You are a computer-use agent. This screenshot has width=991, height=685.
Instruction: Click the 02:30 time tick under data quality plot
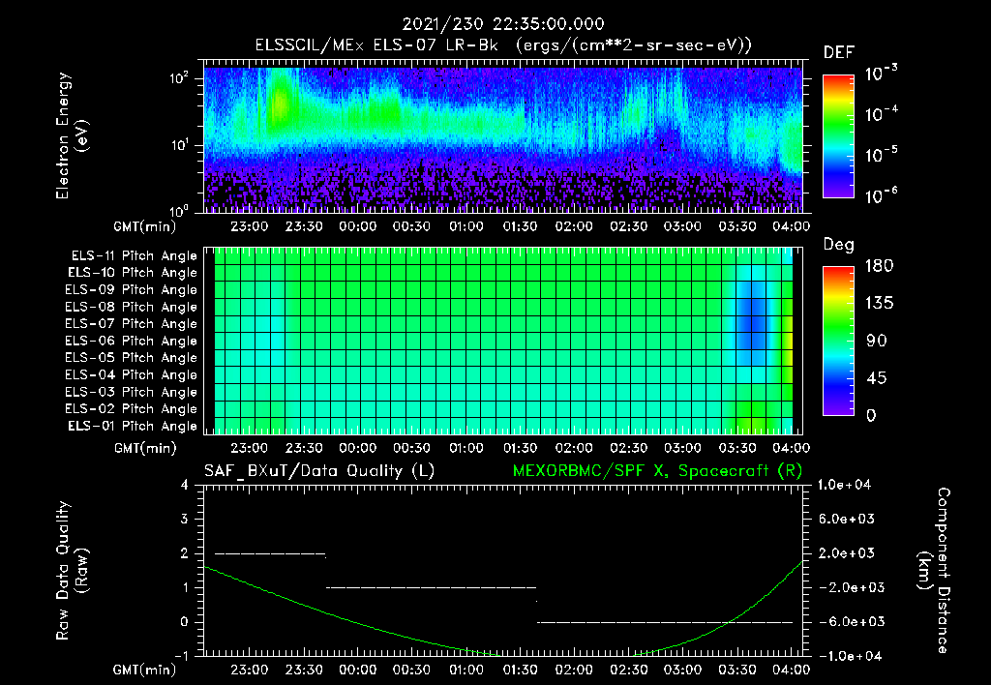click(x=628, y=670)
